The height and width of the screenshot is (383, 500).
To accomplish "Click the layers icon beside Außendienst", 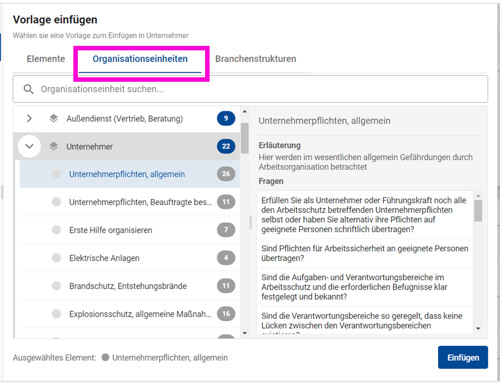I will (54, 119).
